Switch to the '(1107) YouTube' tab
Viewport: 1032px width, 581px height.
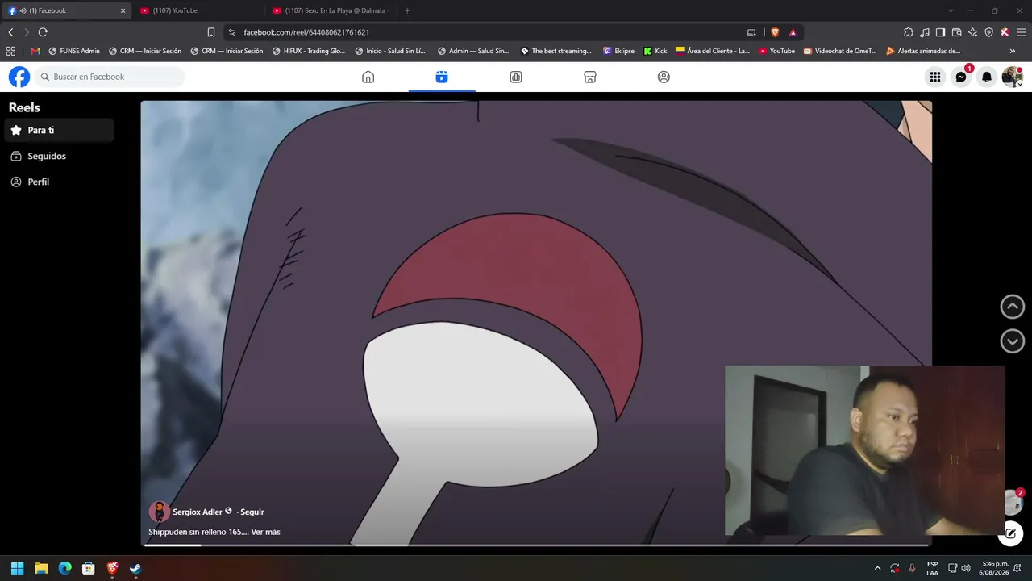pos(199,10)
